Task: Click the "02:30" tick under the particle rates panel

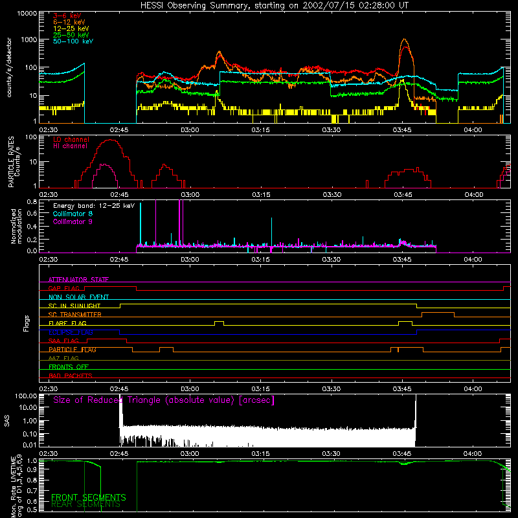Action: 49,195
